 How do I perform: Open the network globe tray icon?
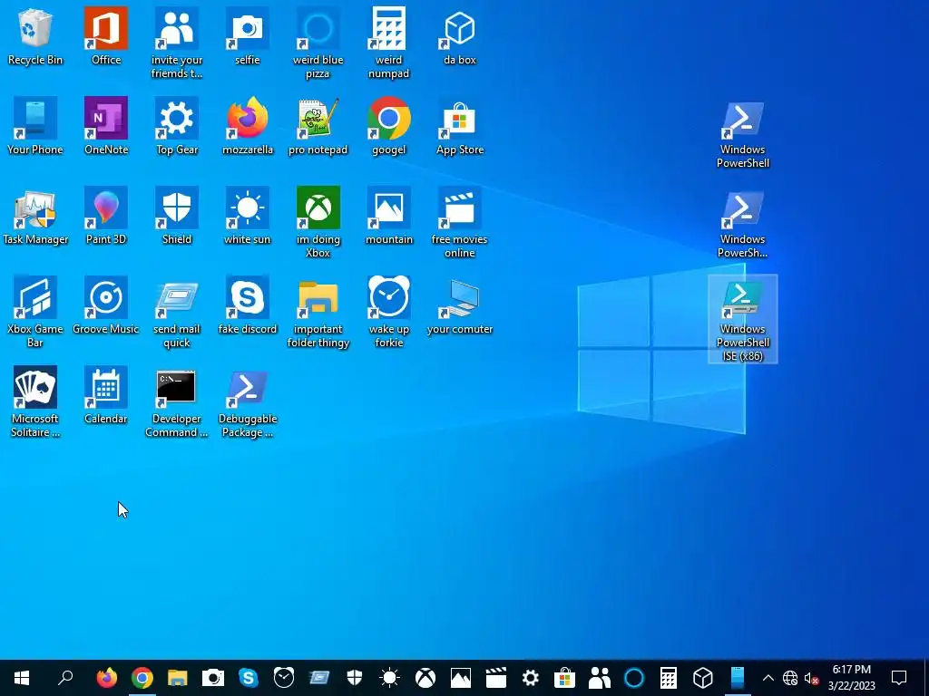(x=790, y=678)
